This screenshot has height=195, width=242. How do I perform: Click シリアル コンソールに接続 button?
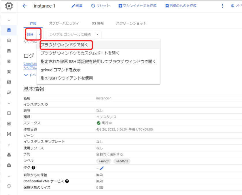pos(70,34)
